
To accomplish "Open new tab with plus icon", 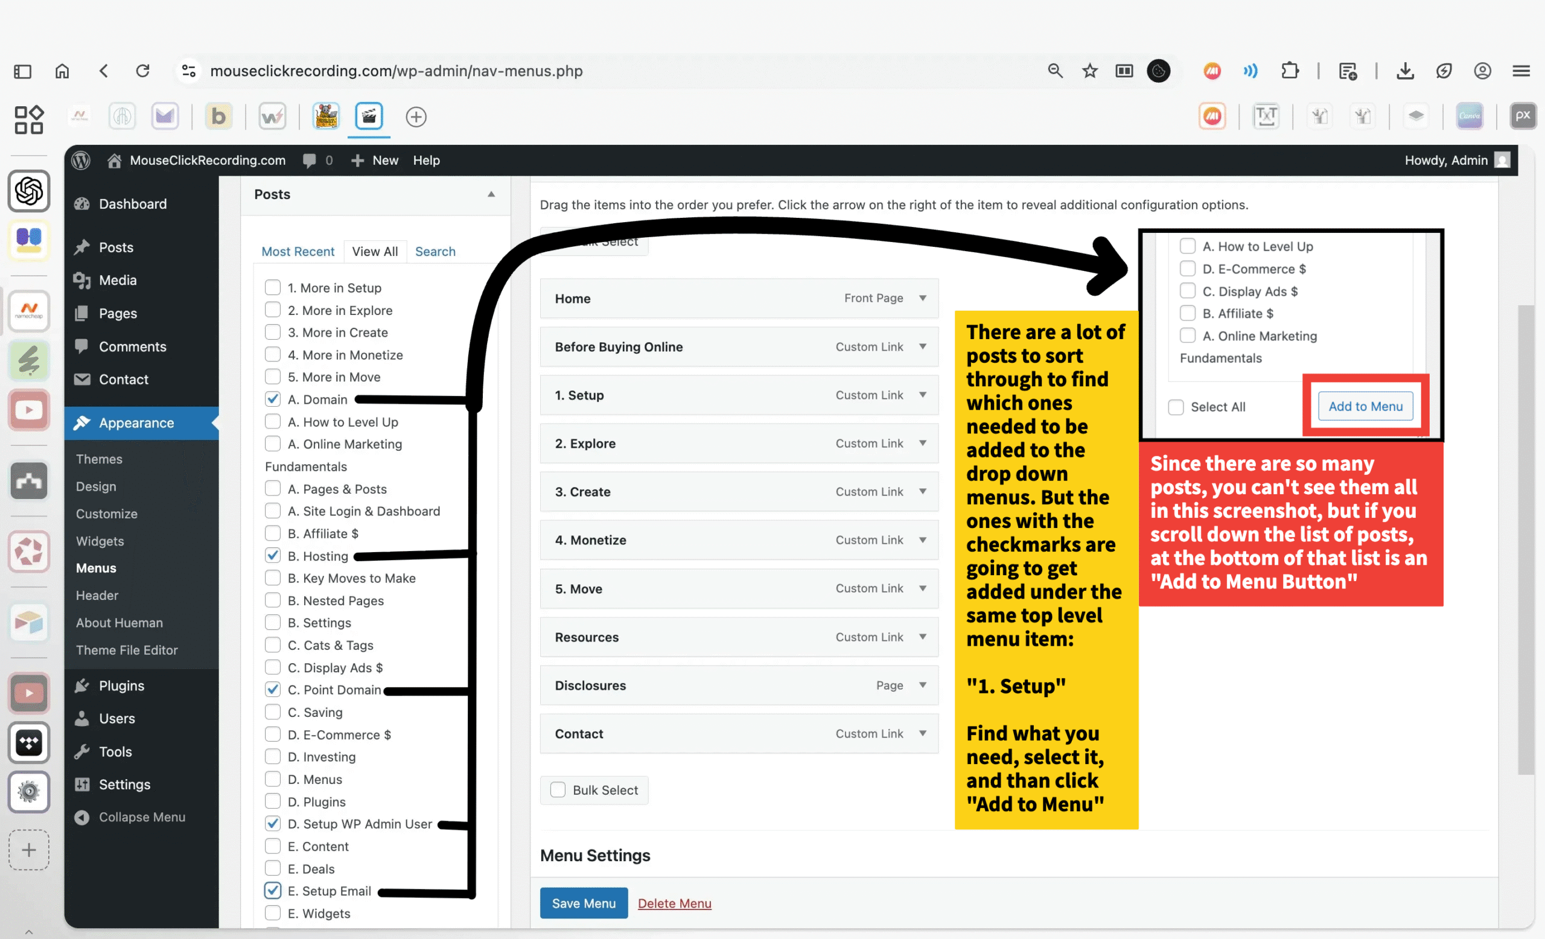I will (416, 116).
